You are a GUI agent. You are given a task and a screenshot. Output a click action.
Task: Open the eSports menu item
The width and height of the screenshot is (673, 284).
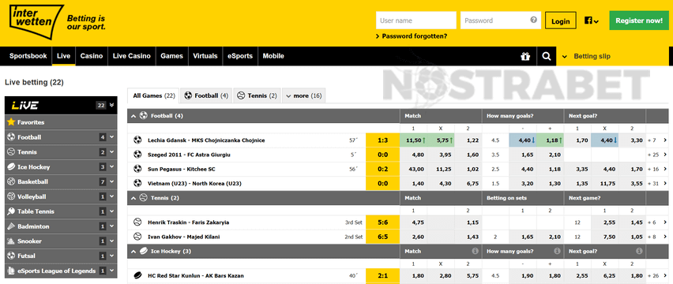pos(240,56)
